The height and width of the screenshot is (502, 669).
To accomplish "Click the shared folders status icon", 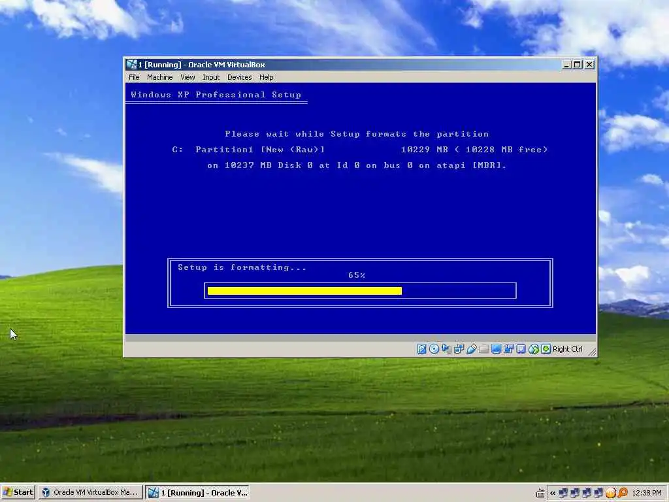I will tap(483, 349).
